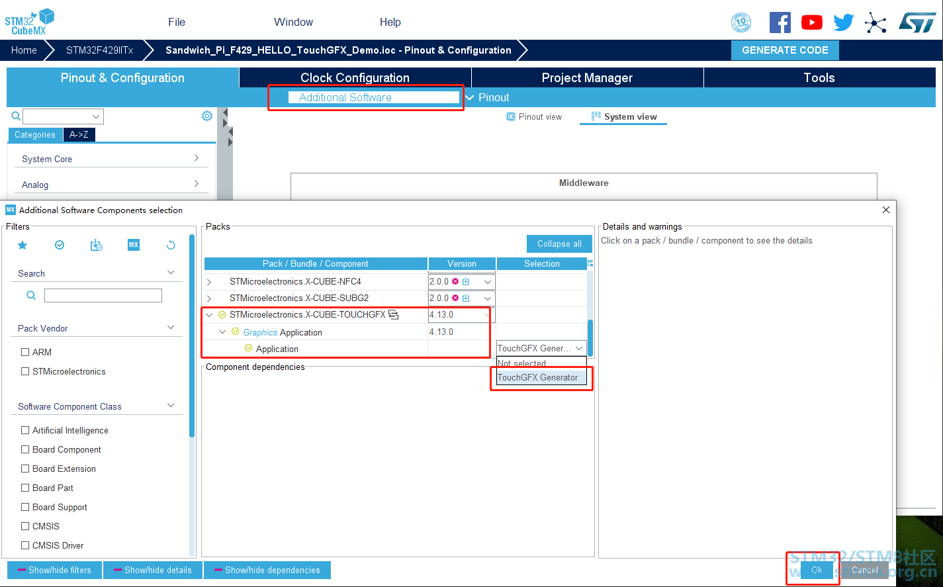
Task: Filter installed packs with the download icon
Action: tap(97, 246)
